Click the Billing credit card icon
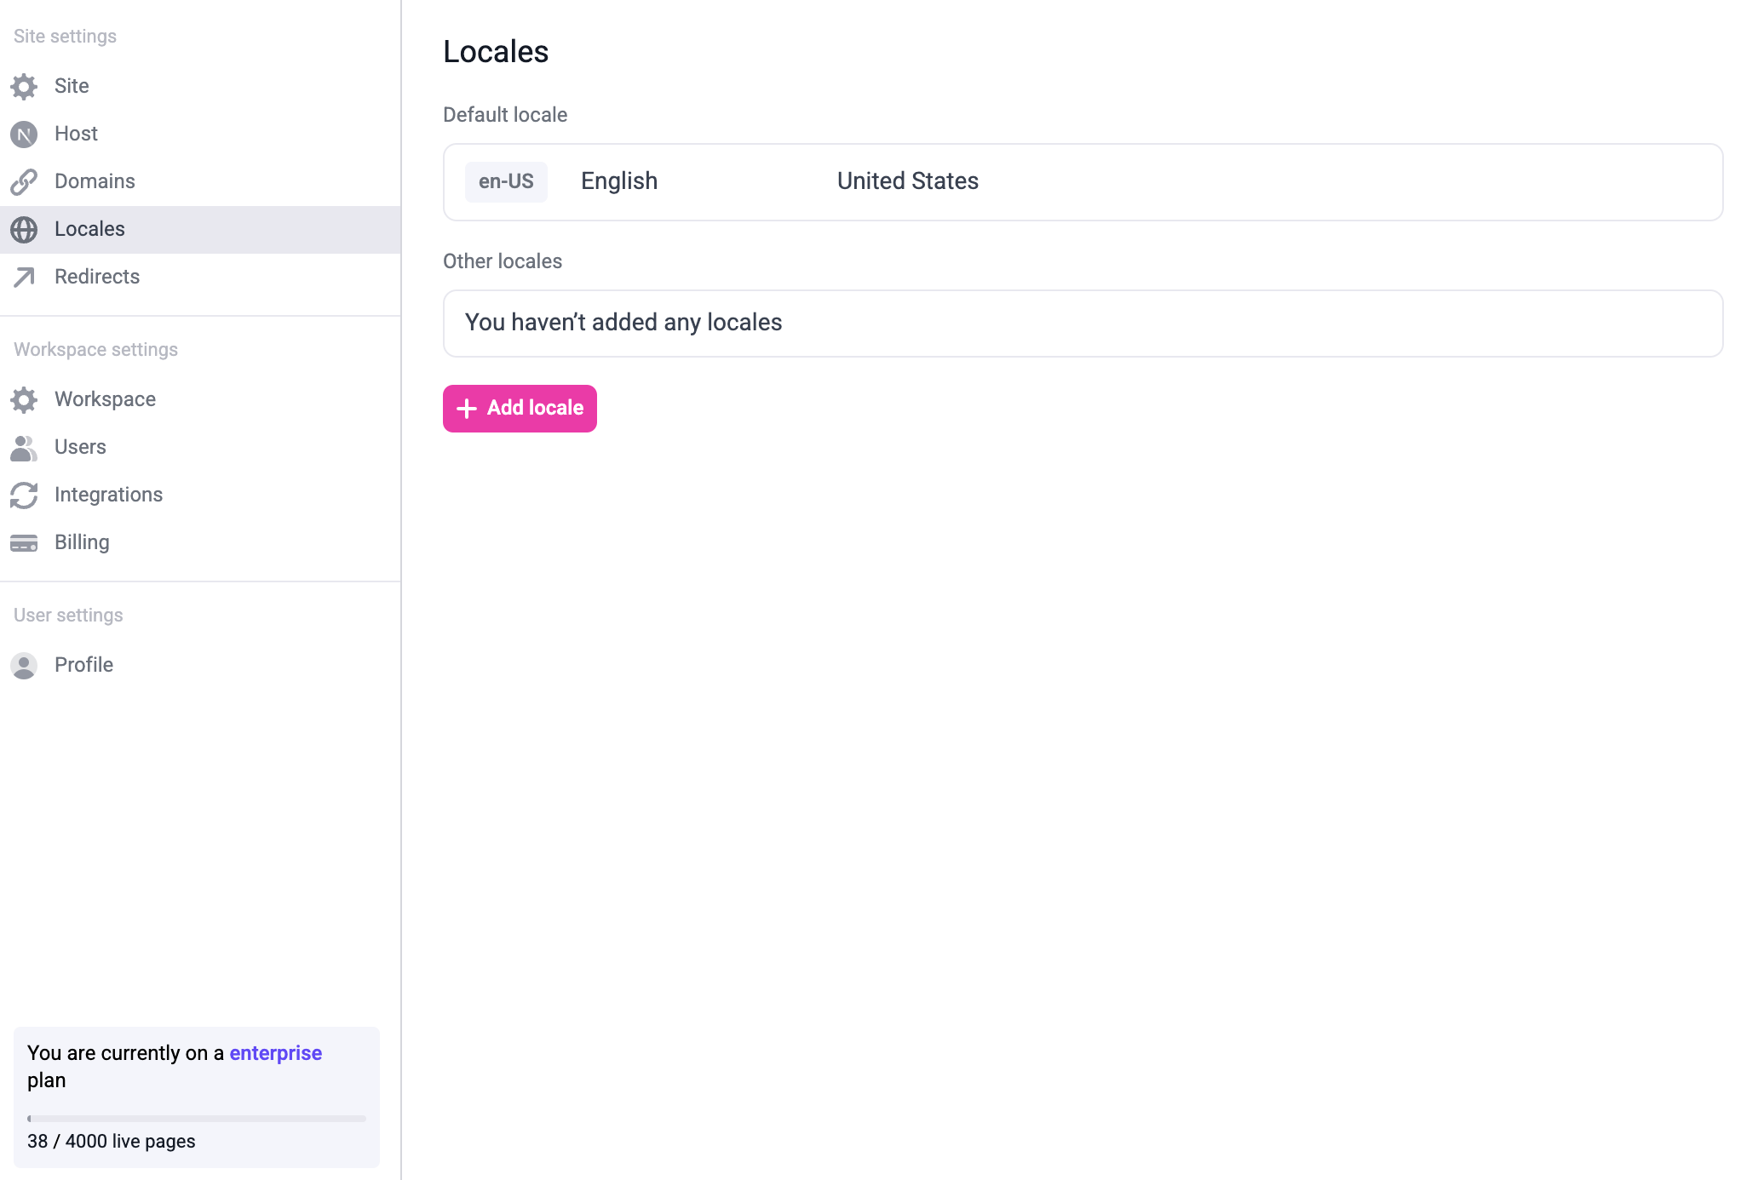 (x=24, y=542)
